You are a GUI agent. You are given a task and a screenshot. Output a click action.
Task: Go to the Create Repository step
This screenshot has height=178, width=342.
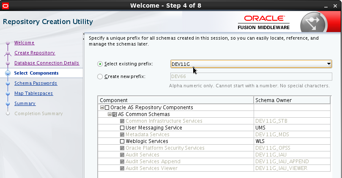coord(35,53)
